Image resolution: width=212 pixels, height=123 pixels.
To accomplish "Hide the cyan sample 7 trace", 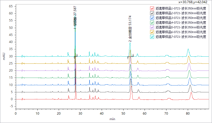I will coord(152,37).
